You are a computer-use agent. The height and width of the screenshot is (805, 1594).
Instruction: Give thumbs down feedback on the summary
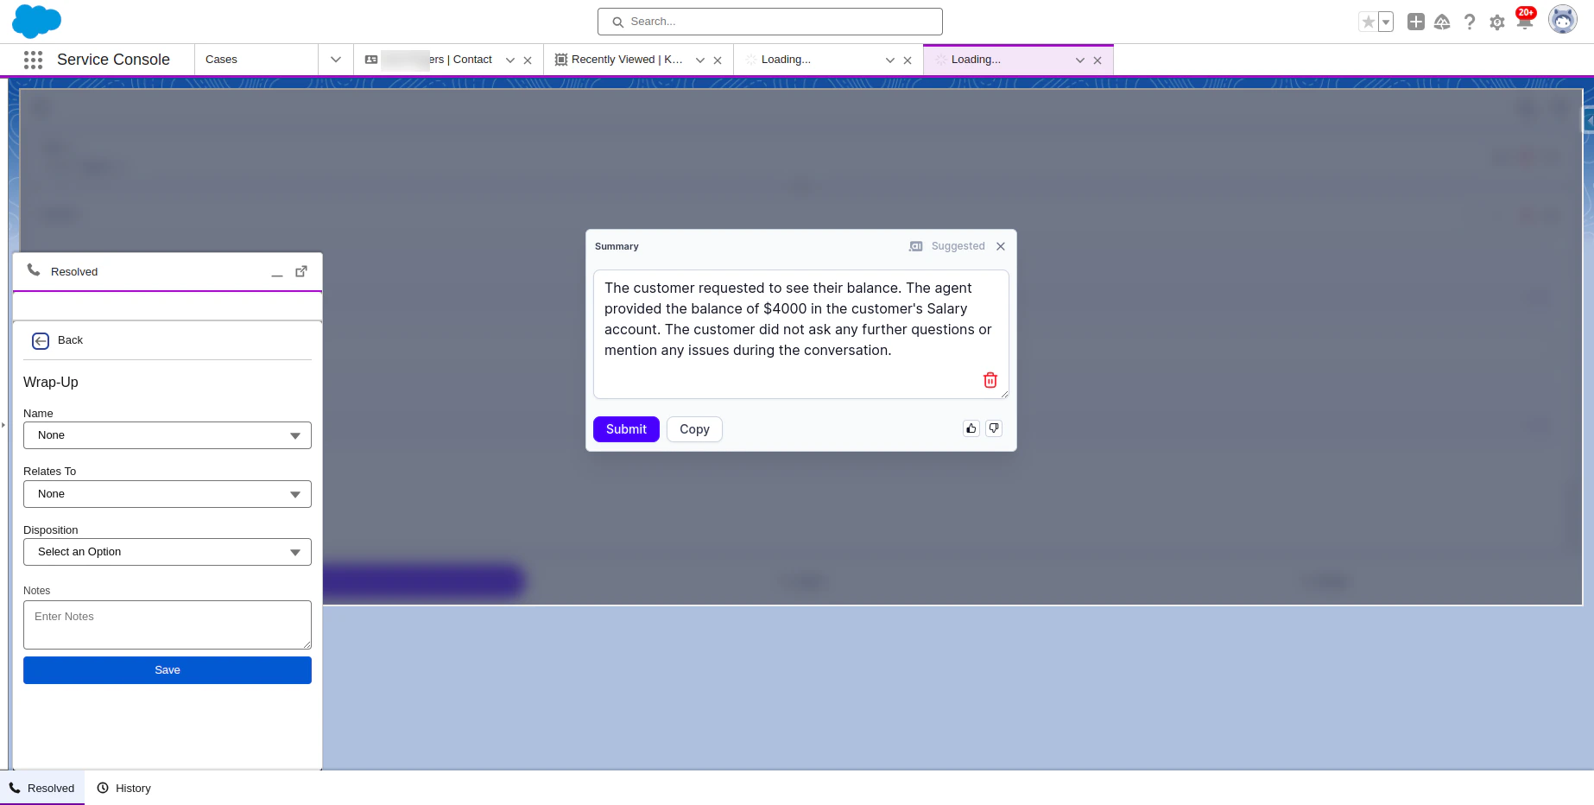(994, 428)
